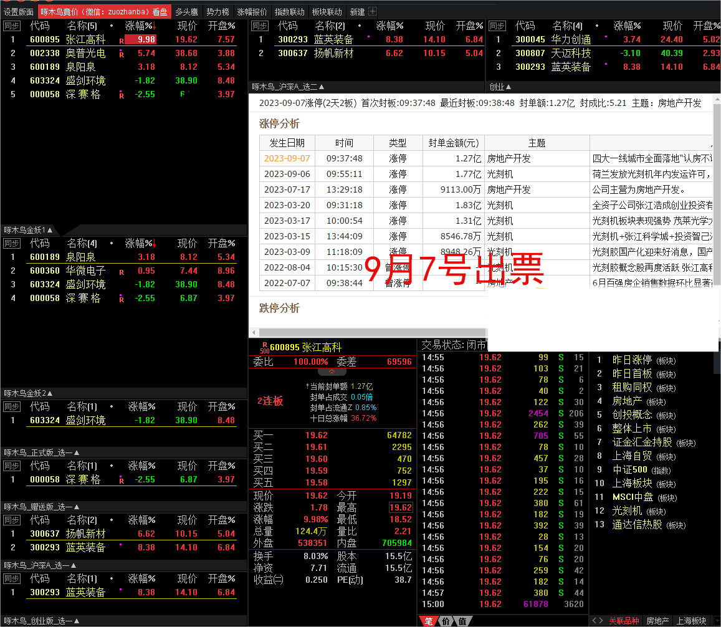Open the 势力榜 toolbar item
Screen dimensions: 721x627
[x=217, y=11]
